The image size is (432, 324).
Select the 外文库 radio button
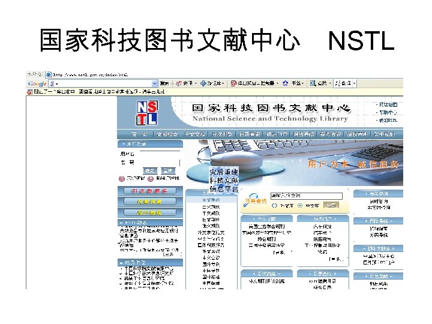[274, 206]
